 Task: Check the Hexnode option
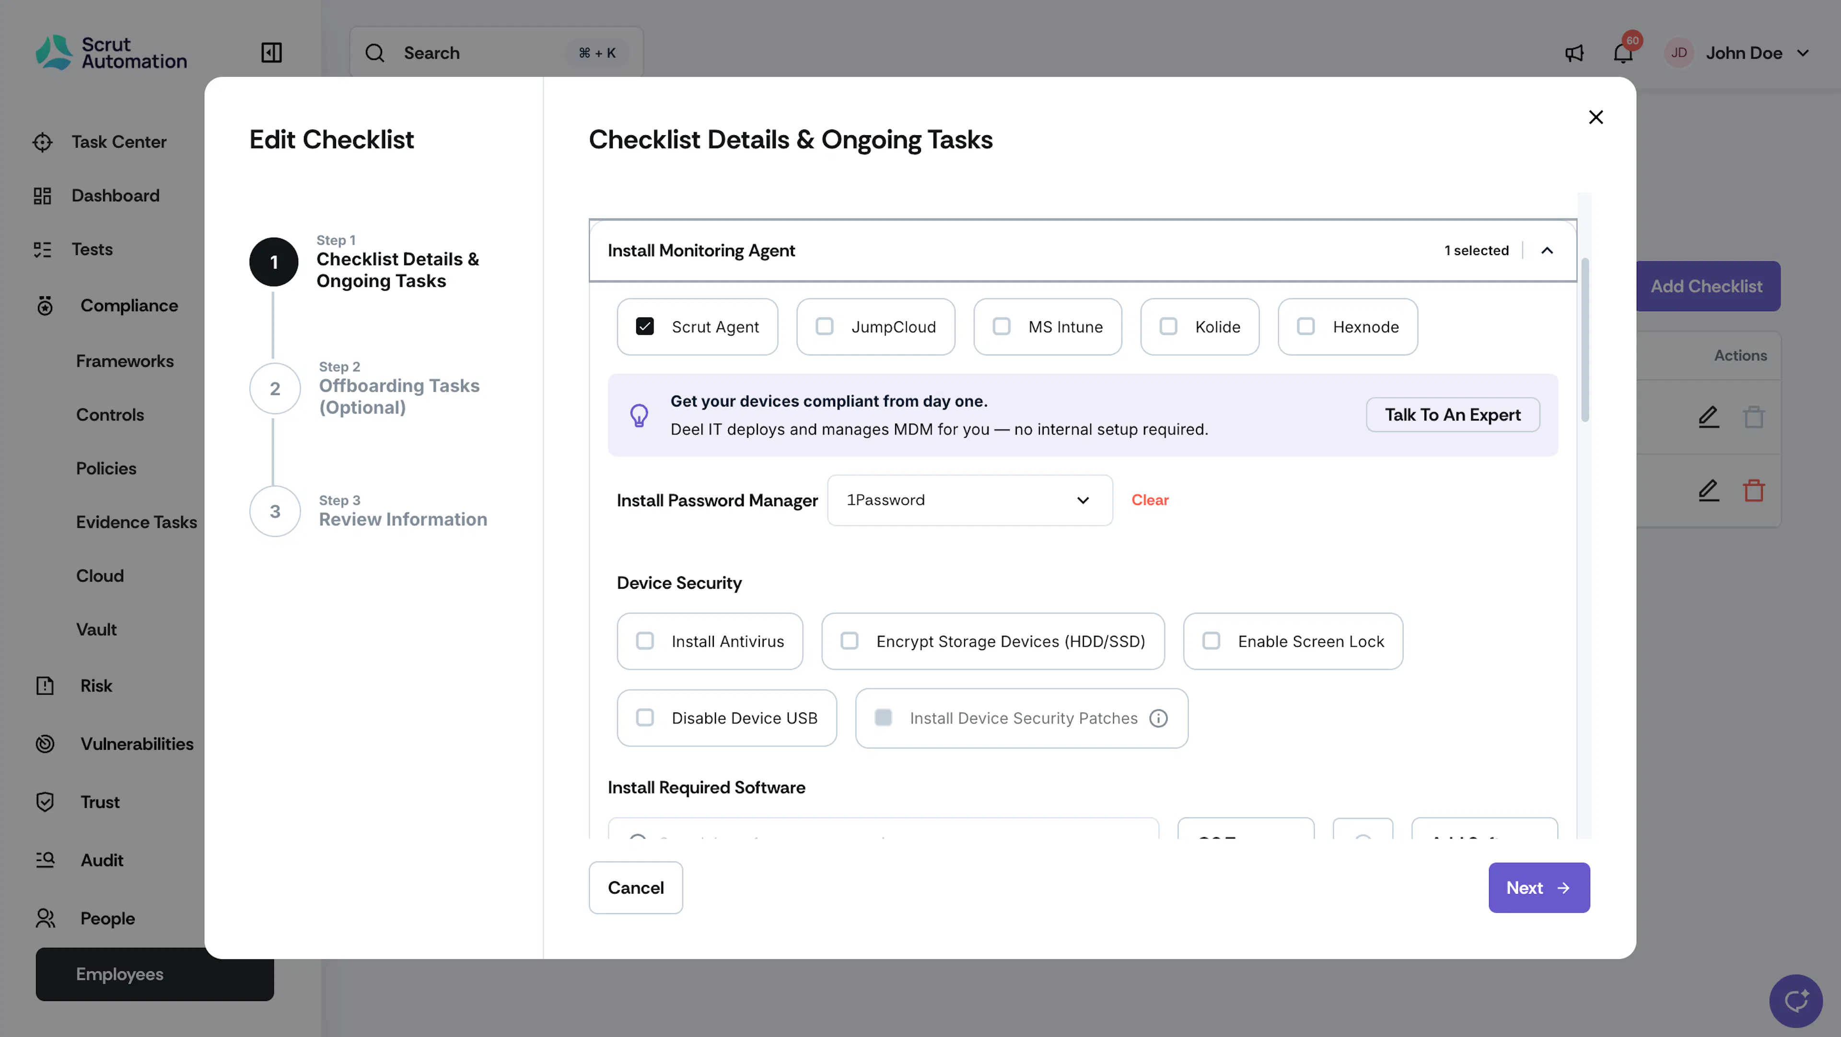point(1305,326)
